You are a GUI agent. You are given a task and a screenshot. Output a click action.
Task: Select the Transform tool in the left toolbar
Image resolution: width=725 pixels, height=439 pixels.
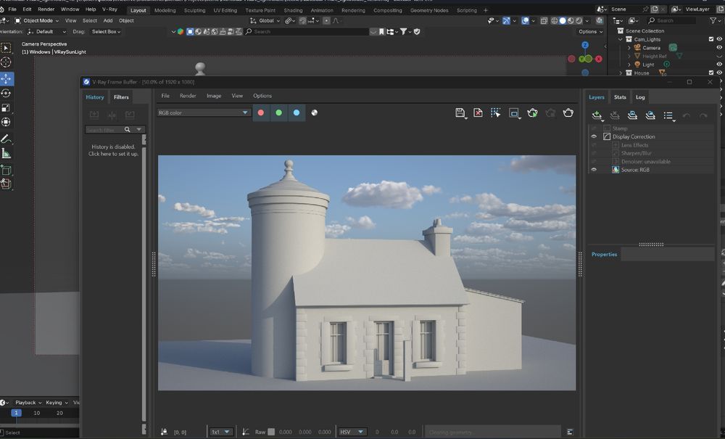[x=6, y=122]
